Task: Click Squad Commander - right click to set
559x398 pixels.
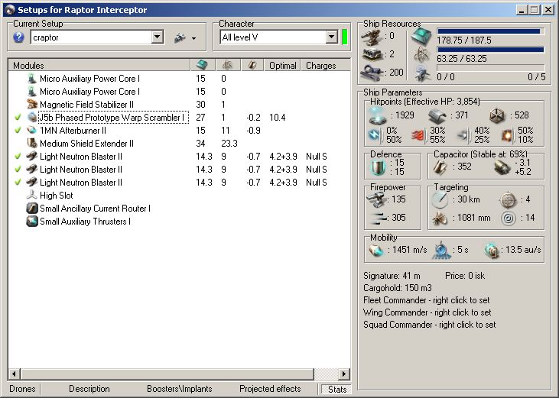Action: coord(429,325)
